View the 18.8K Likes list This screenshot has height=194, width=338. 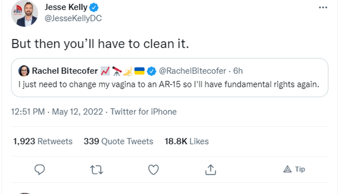187,142
